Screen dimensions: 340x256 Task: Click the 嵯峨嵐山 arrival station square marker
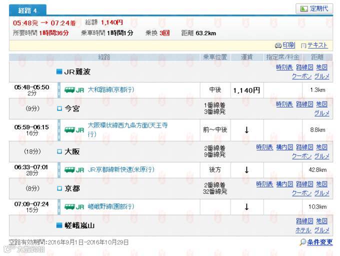(x=59, y=225)
